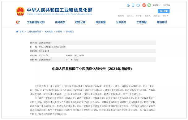Click the 找文件 quick link

(x=130, y=16)
